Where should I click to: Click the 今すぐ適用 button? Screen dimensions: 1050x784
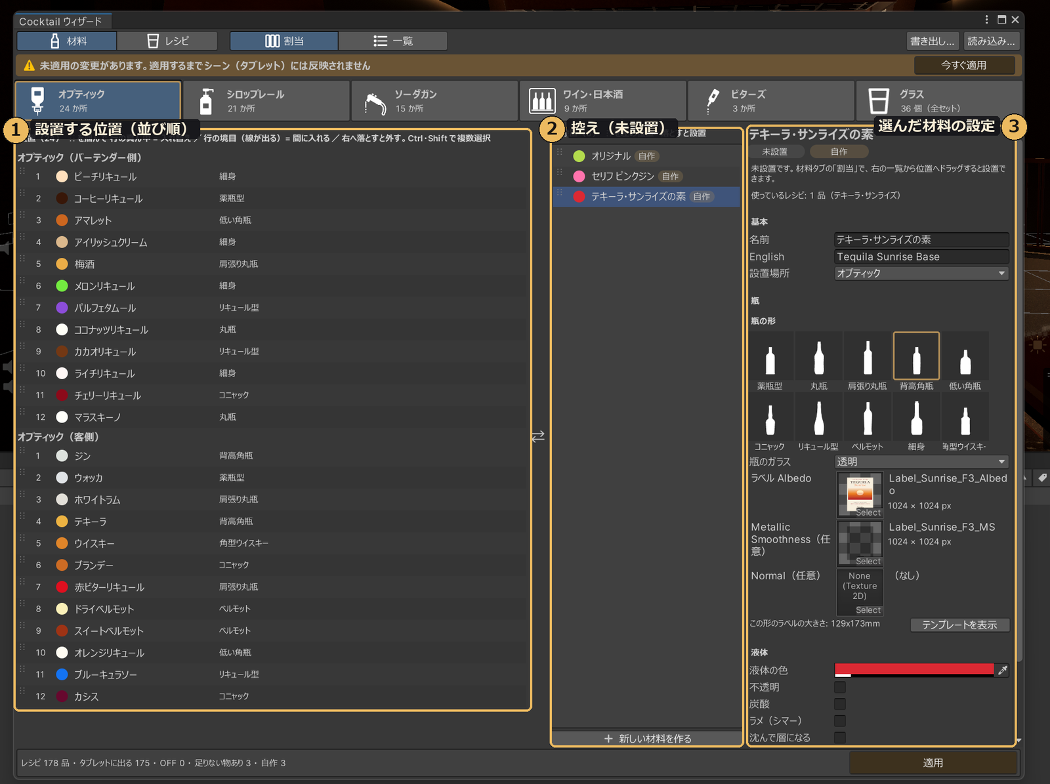964,65
